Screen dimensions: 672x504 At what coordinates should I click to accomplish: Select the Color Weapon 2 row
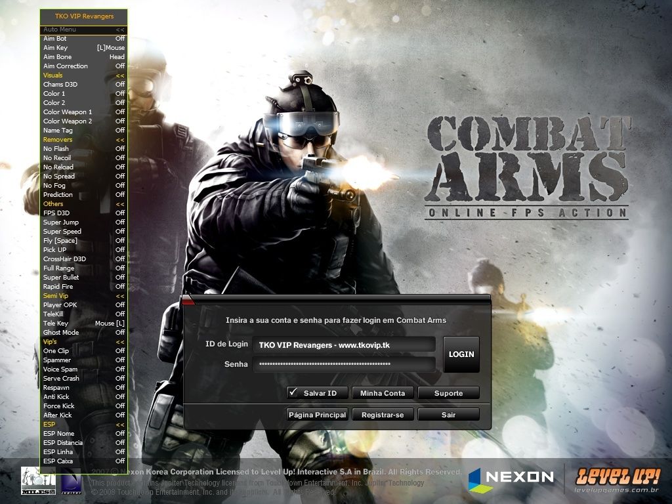point(84,121)
